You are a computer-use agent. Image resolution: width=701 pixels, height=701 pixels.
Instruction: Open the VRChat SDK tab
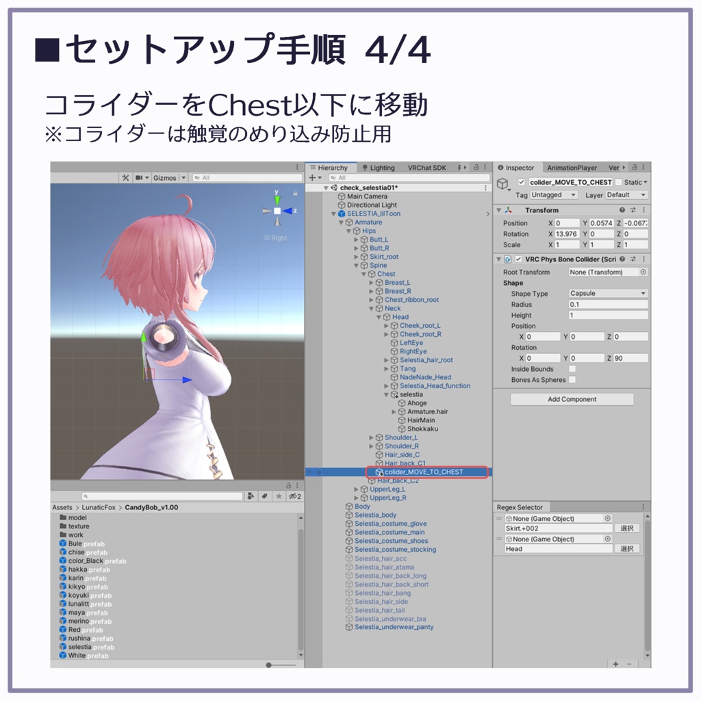pyautogui.click(x=426, y=168)
